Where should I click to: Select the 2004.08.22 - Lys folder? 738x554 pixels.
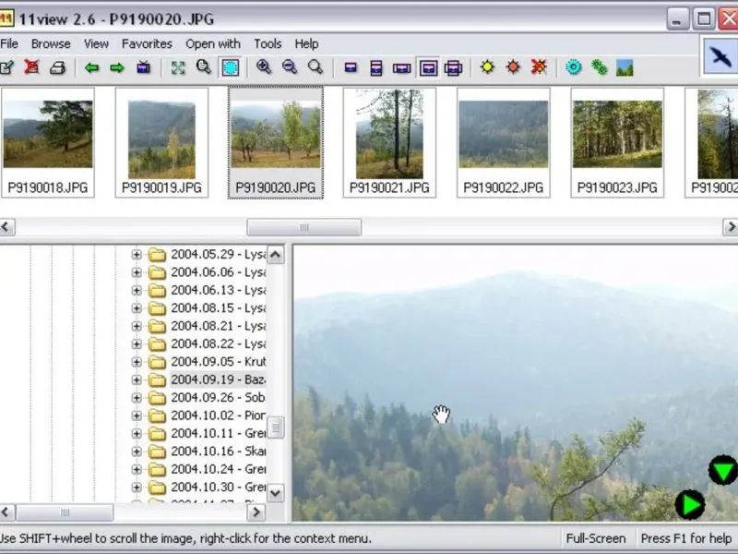click(x=218, y=343)
